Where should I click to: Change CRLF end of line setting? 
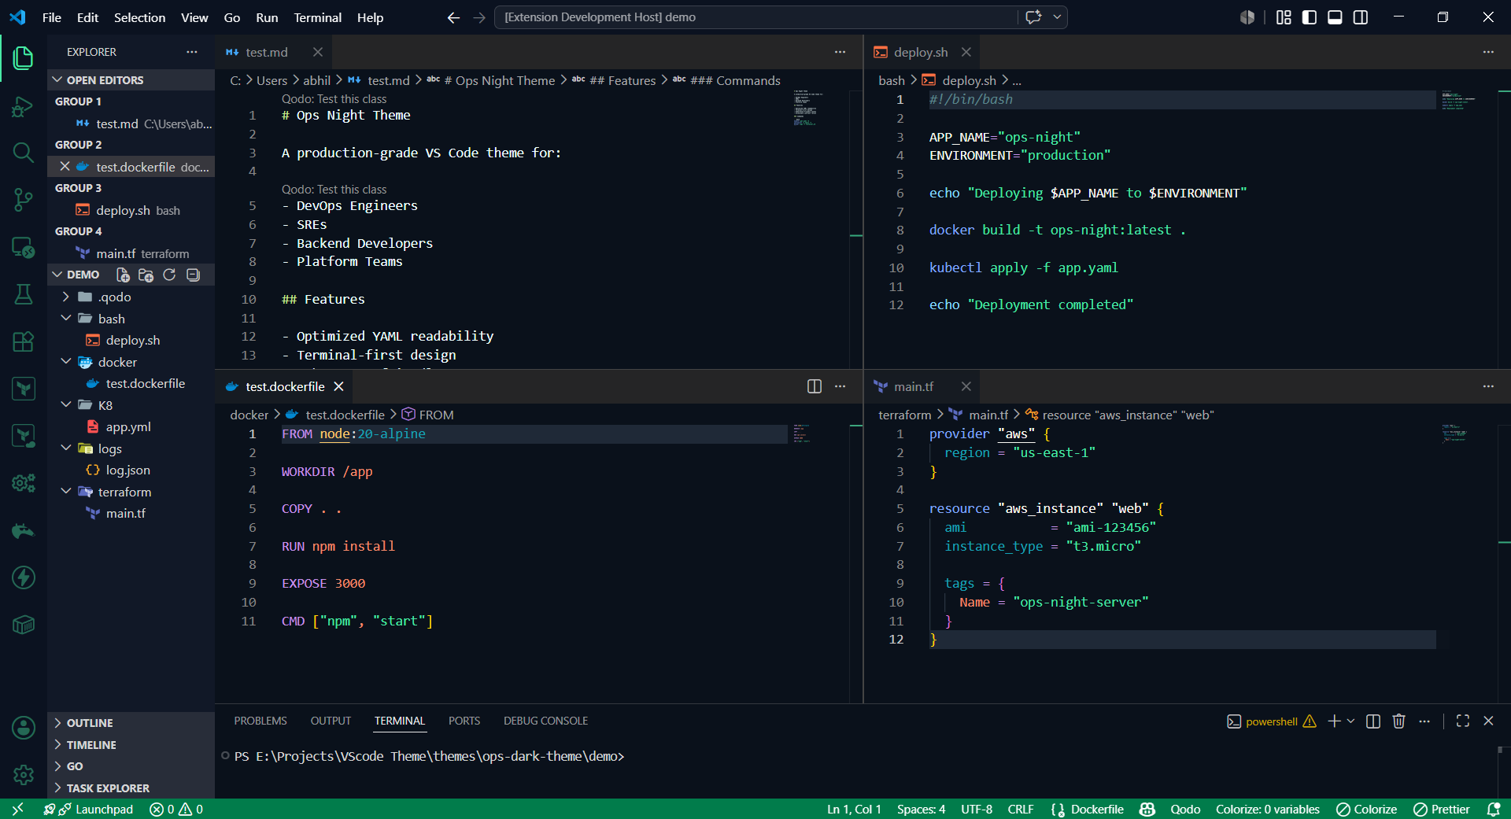(1021, 809)
